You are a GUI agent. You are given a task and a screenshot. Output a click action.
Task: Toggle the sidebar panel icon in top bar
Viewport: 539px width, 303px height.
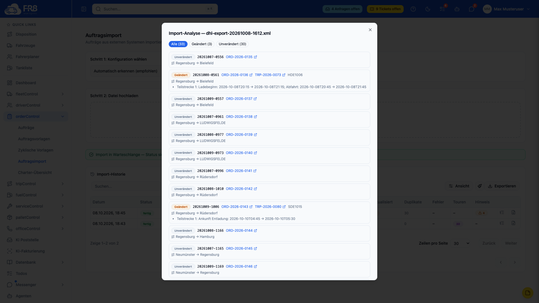84,9
